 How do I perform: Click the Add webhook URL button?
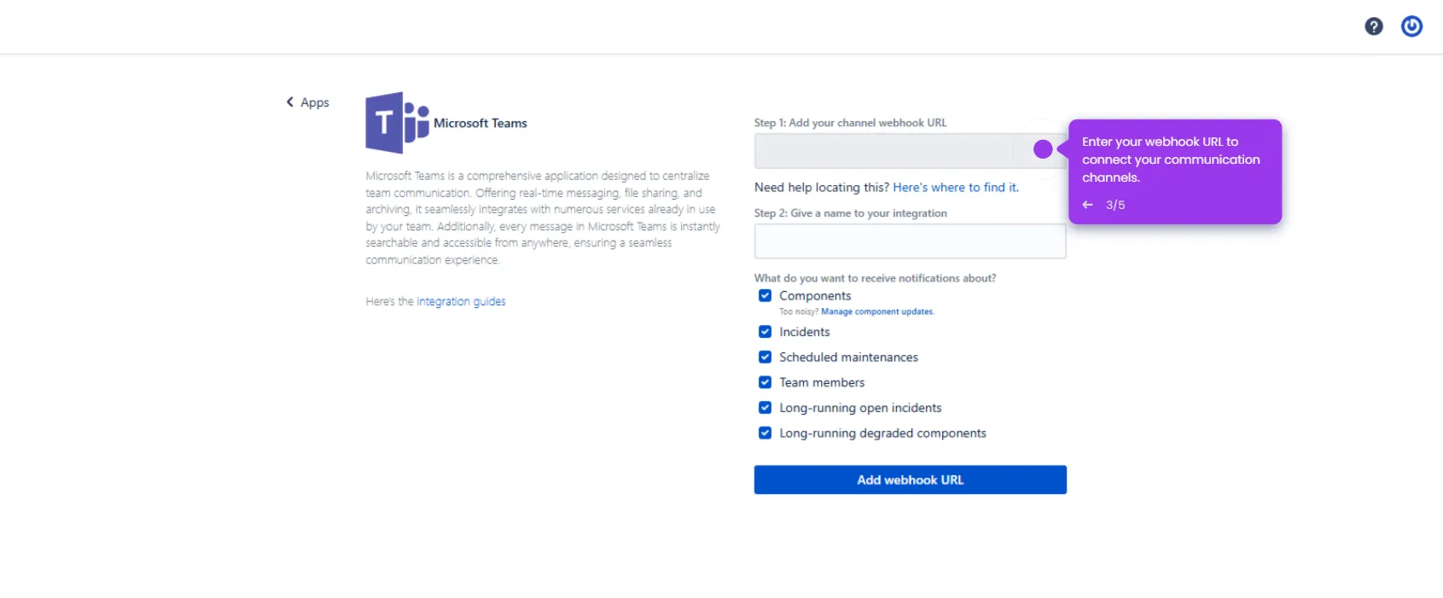click(x=910, y=479)
